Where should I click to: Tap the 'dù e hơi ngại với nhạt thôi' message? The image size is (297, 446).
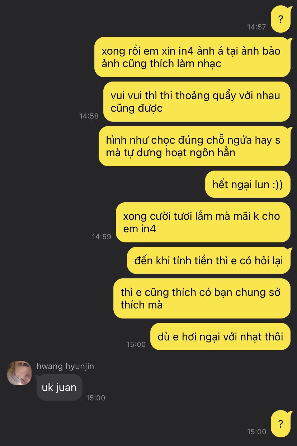(x=220, y=336)
